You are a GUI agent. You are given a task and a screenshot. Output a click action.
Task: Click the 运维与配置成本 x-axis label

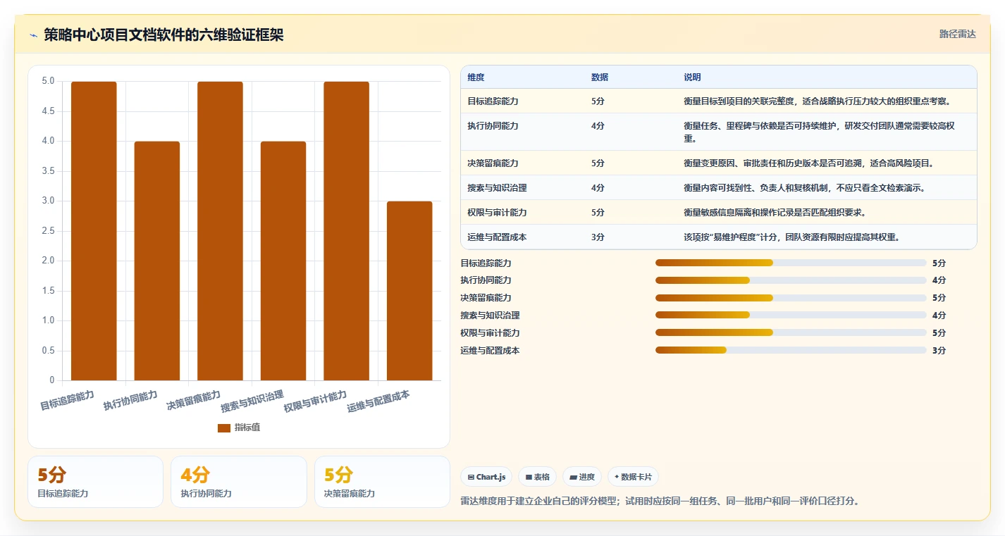[378, 401]
